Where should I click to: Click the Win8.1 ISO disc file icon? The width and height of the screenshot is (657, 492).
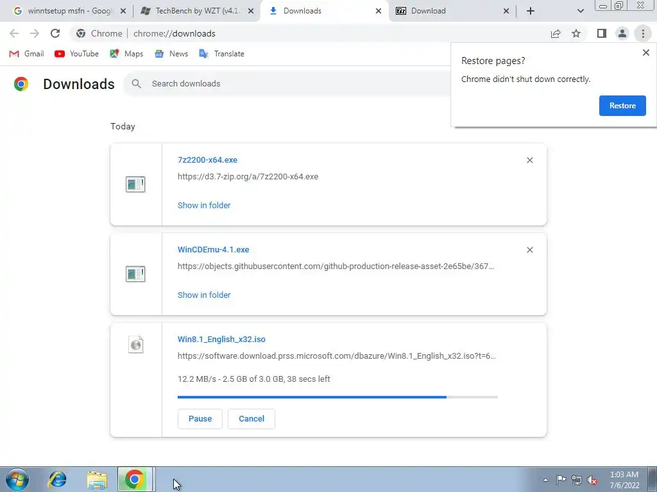(136, 345)
